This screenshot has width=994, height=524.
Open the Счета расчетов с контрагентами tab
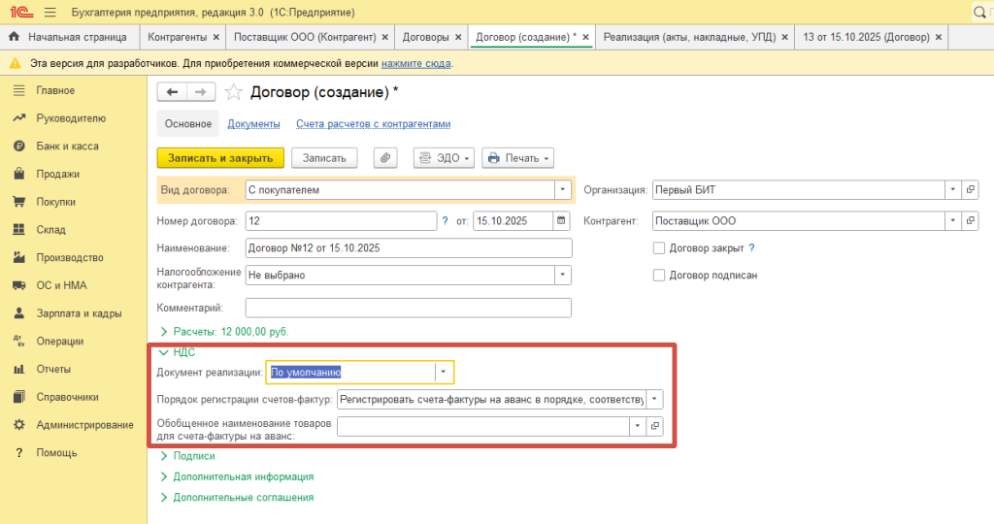coord(373,124)
